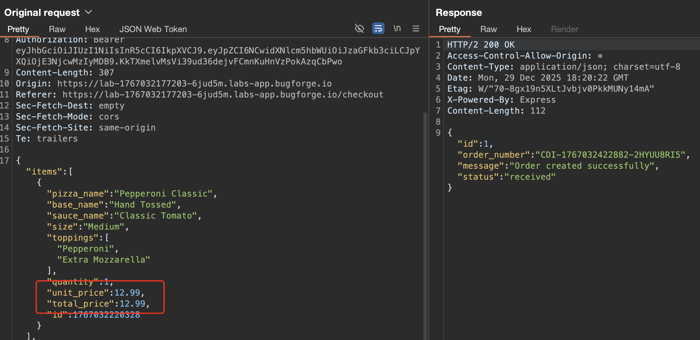
Task: Toggle the \n non-printable characters button
Action: [x=397, y=28]
